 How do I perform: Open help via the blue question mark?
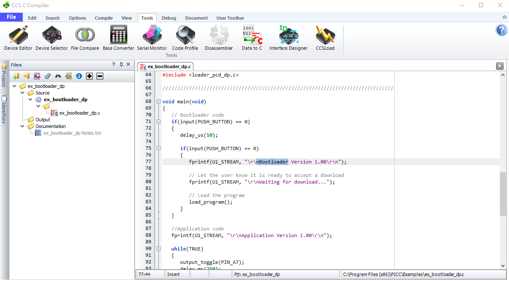(501, 30)
